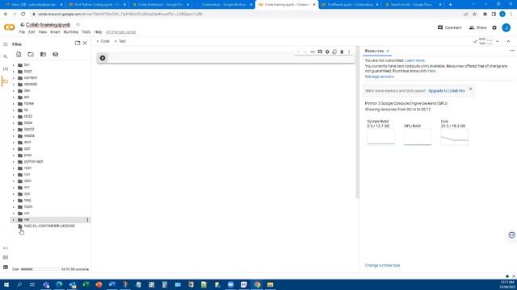The height and width of the screenshot is (290, 517).
Task: Open the Help menu
Action: point(99,32)
